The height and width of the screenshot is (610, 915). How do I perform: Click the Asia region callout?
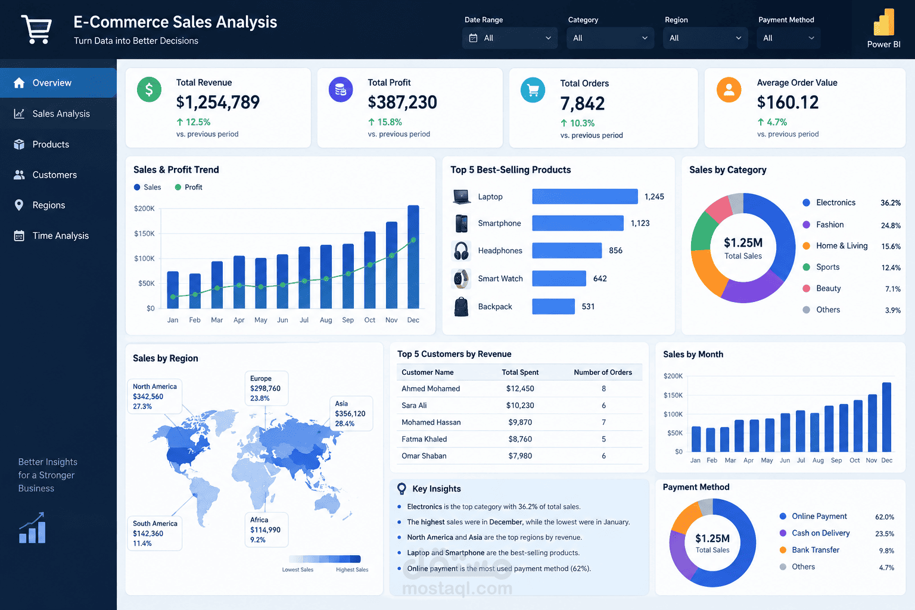coord(351,413)
